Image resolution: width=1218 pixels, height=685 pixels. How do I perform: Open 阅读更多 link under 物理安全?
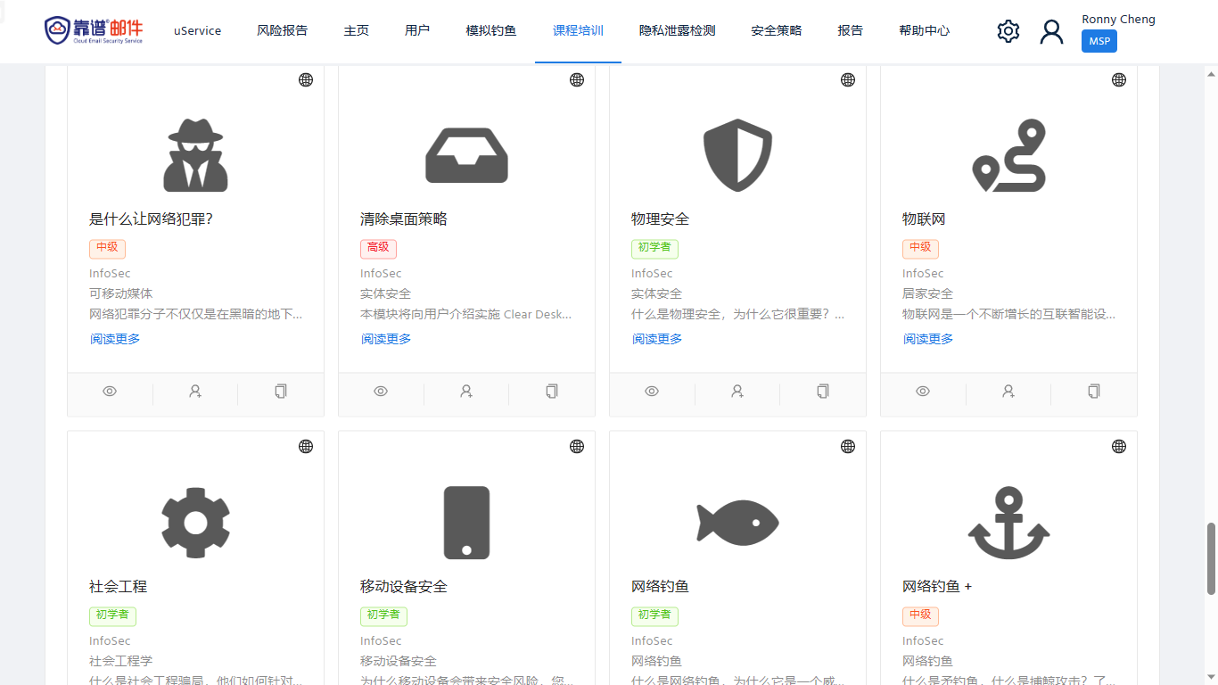[x=657, y=338]
